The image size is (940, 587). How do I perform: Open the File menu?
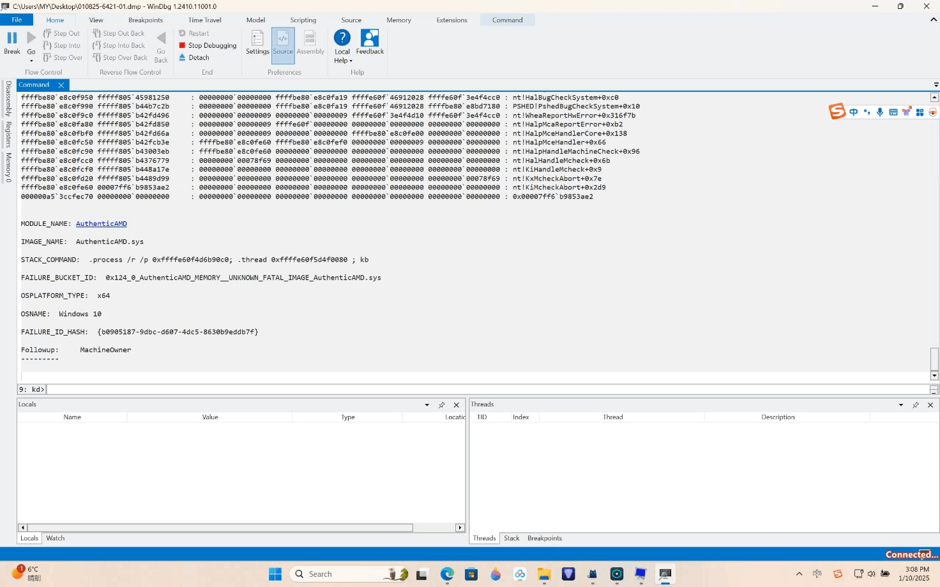pyautogui.click(x=17, y=20)
